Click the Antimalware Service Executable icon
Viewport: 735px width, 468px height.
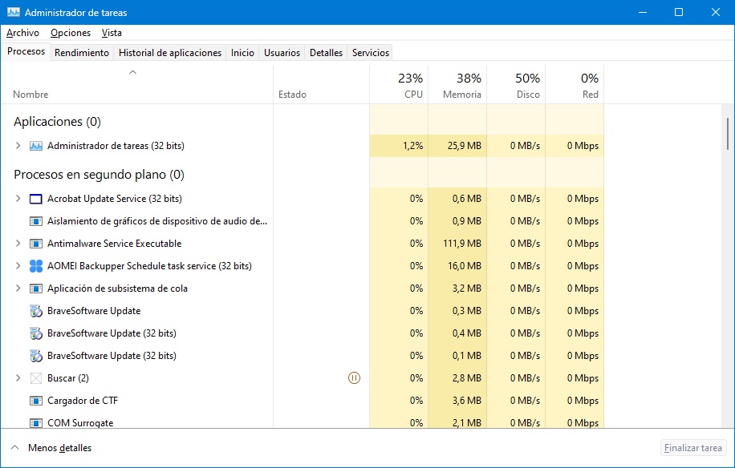tap(35, 244)
